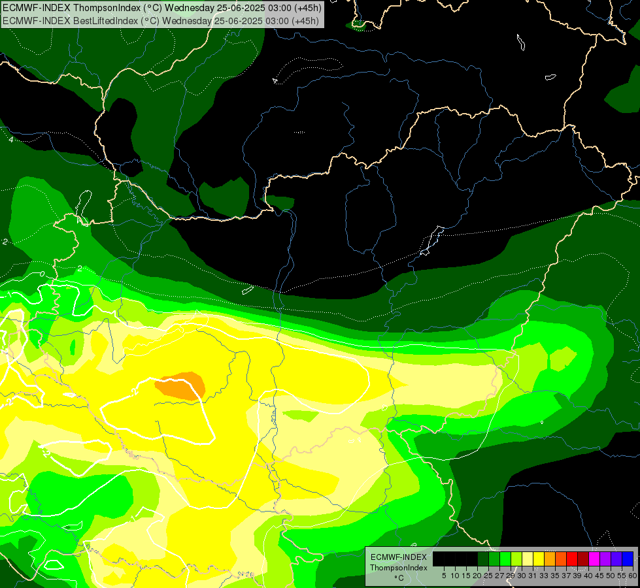Click the orange maximum area on the map

tap(180, 385)
